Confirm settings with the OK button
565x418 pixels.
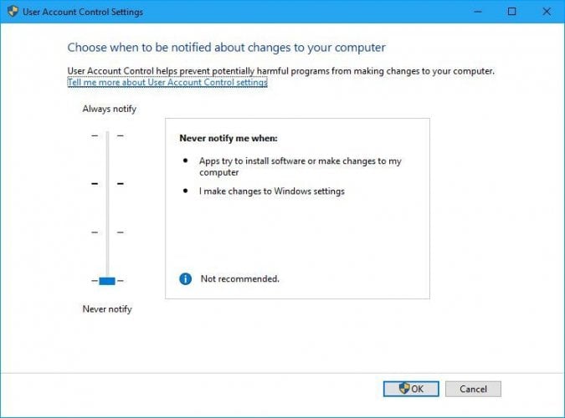coord(411,389)
